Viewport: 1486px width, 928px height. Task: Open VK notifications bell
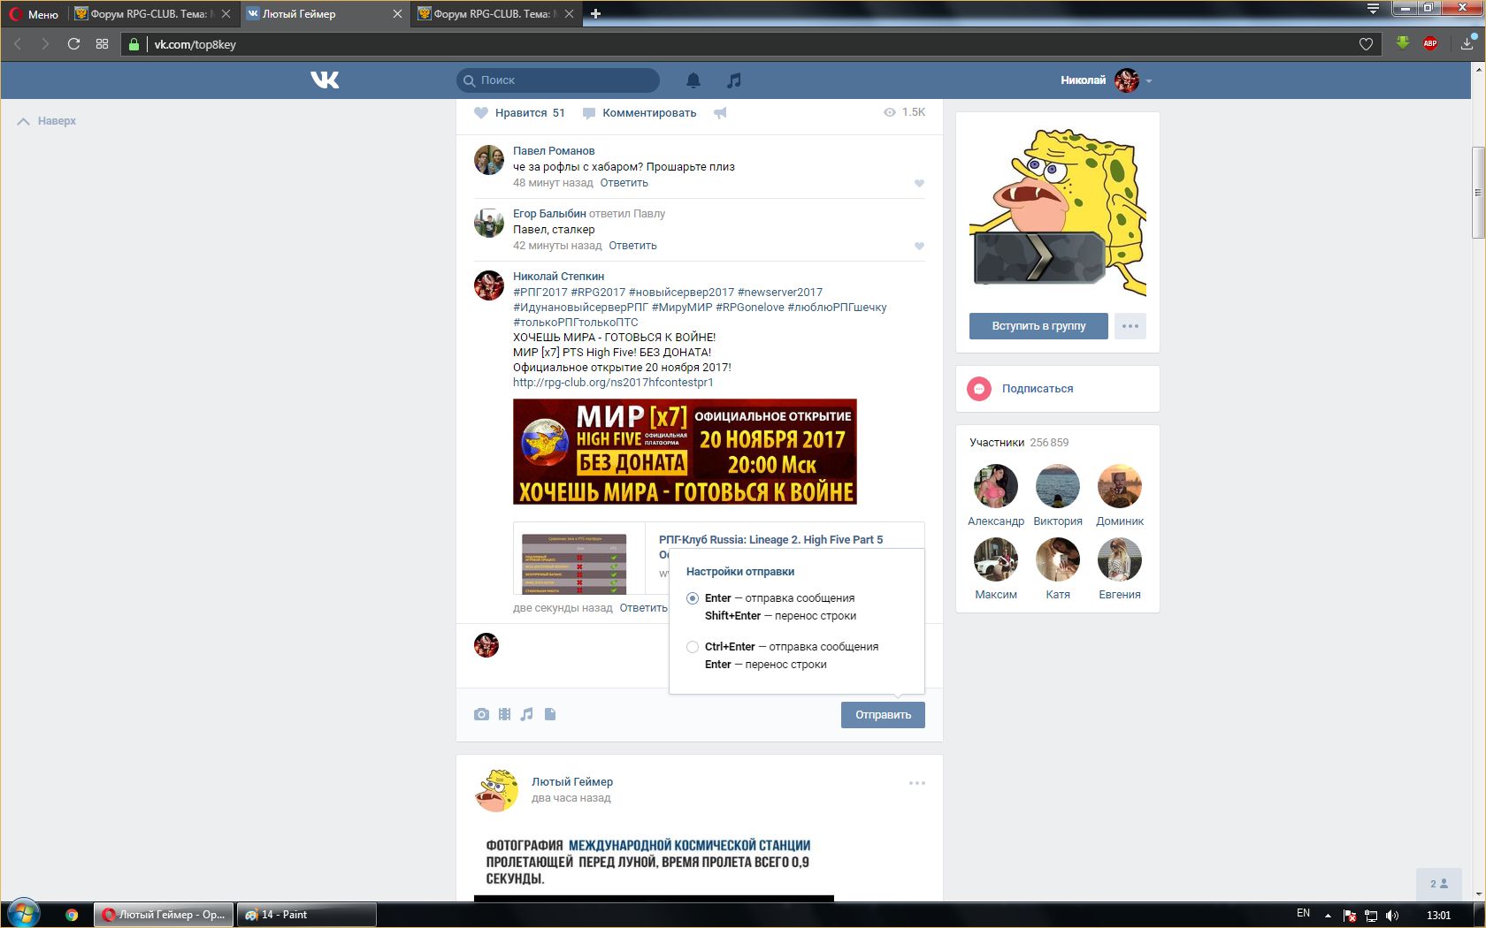pyautogui.click(x=693, y=80)
